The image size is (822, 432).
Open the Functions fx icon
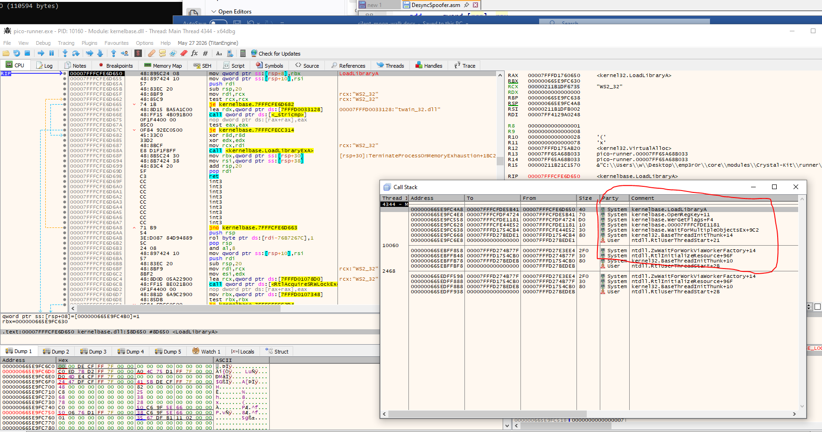coord(195,53)
